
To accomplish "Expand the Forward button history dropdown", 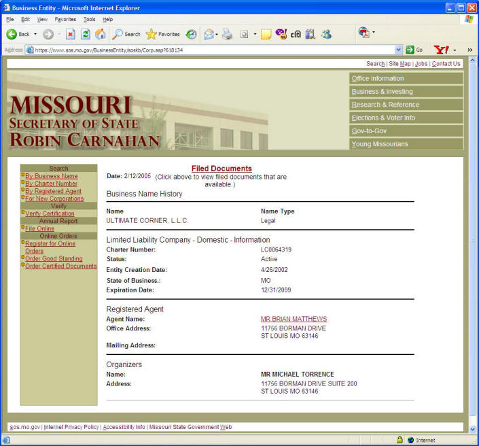I will pos(59,34).
